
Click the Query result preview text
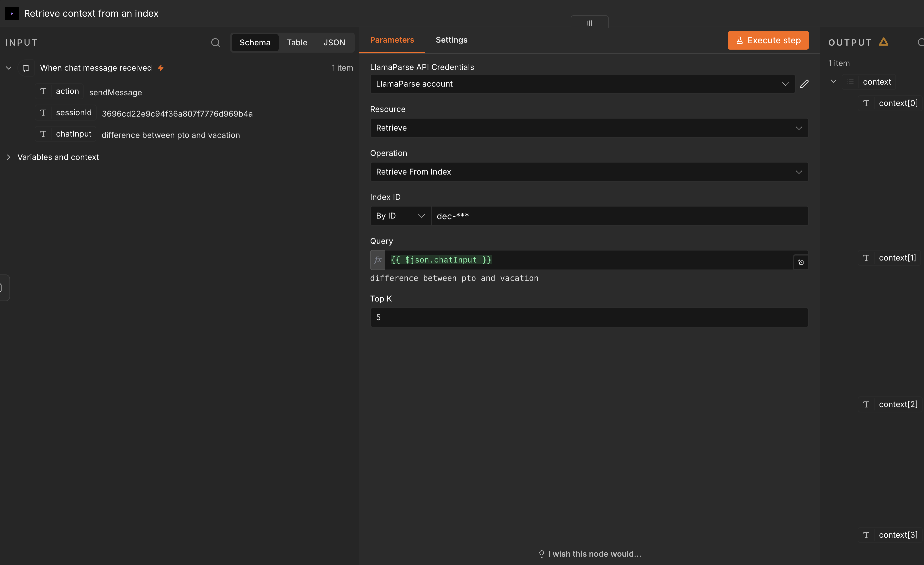(x=454, y=279)
